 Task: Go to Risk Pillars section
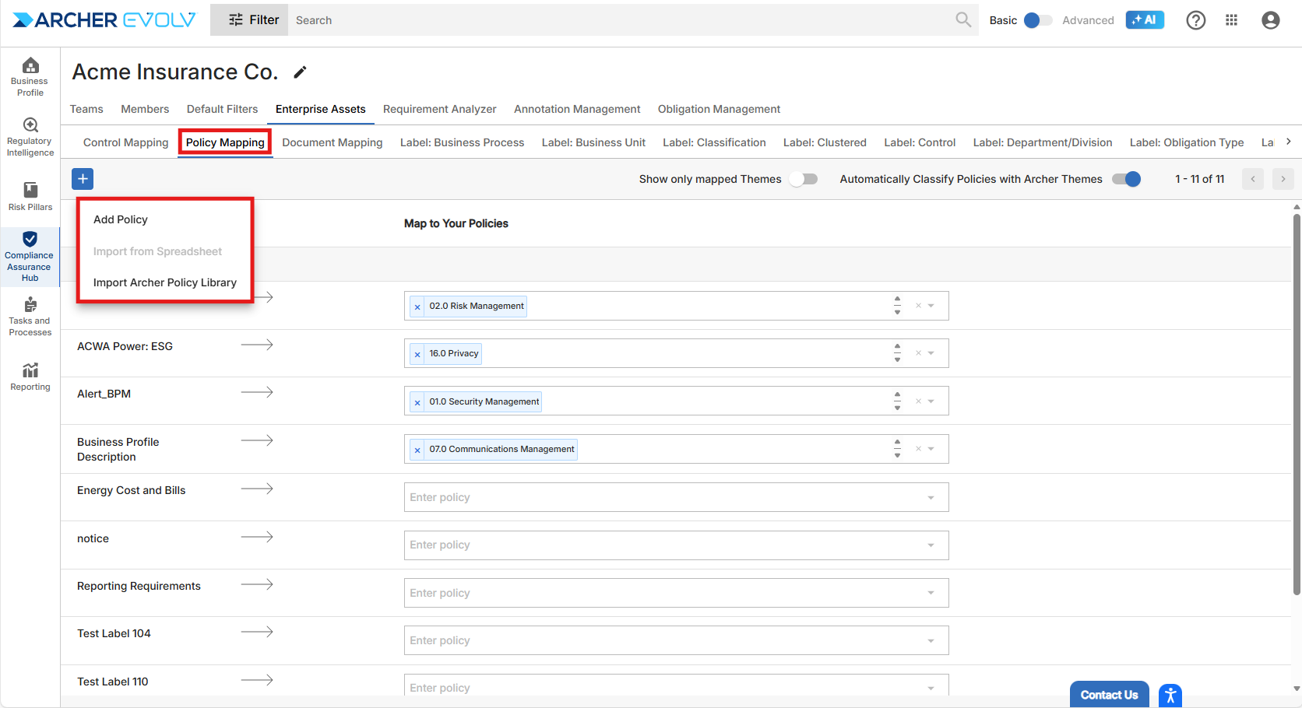[x=30, y=196]
